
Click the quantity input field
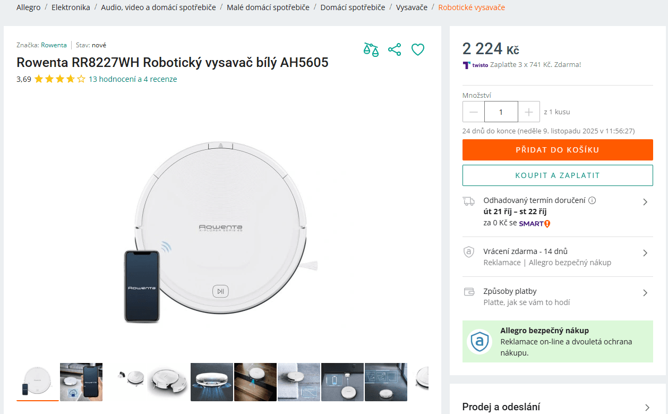click(501, 112)
